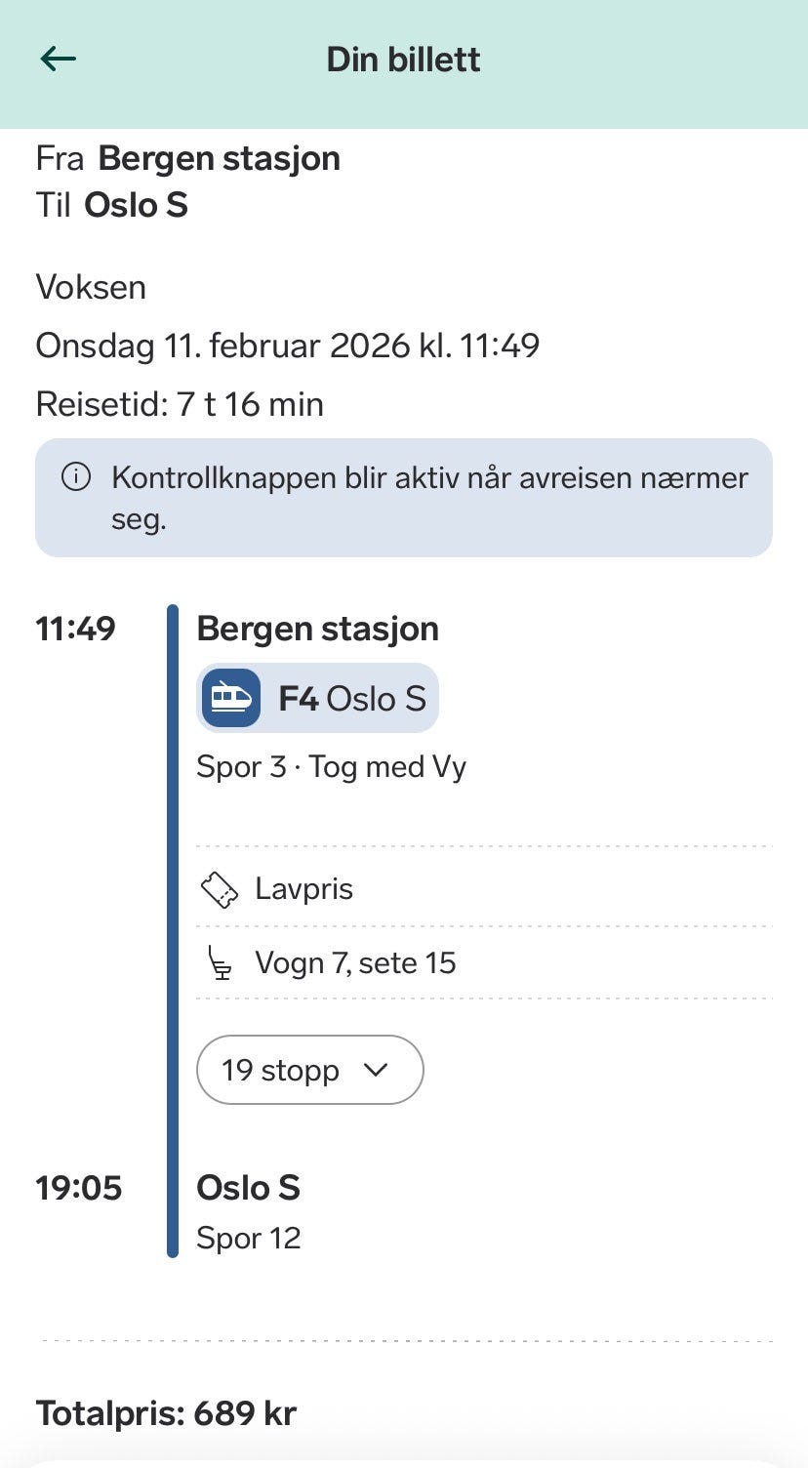
Task: Tap the seat icon beside Vogn 7
Action: (x=222, y=963)
